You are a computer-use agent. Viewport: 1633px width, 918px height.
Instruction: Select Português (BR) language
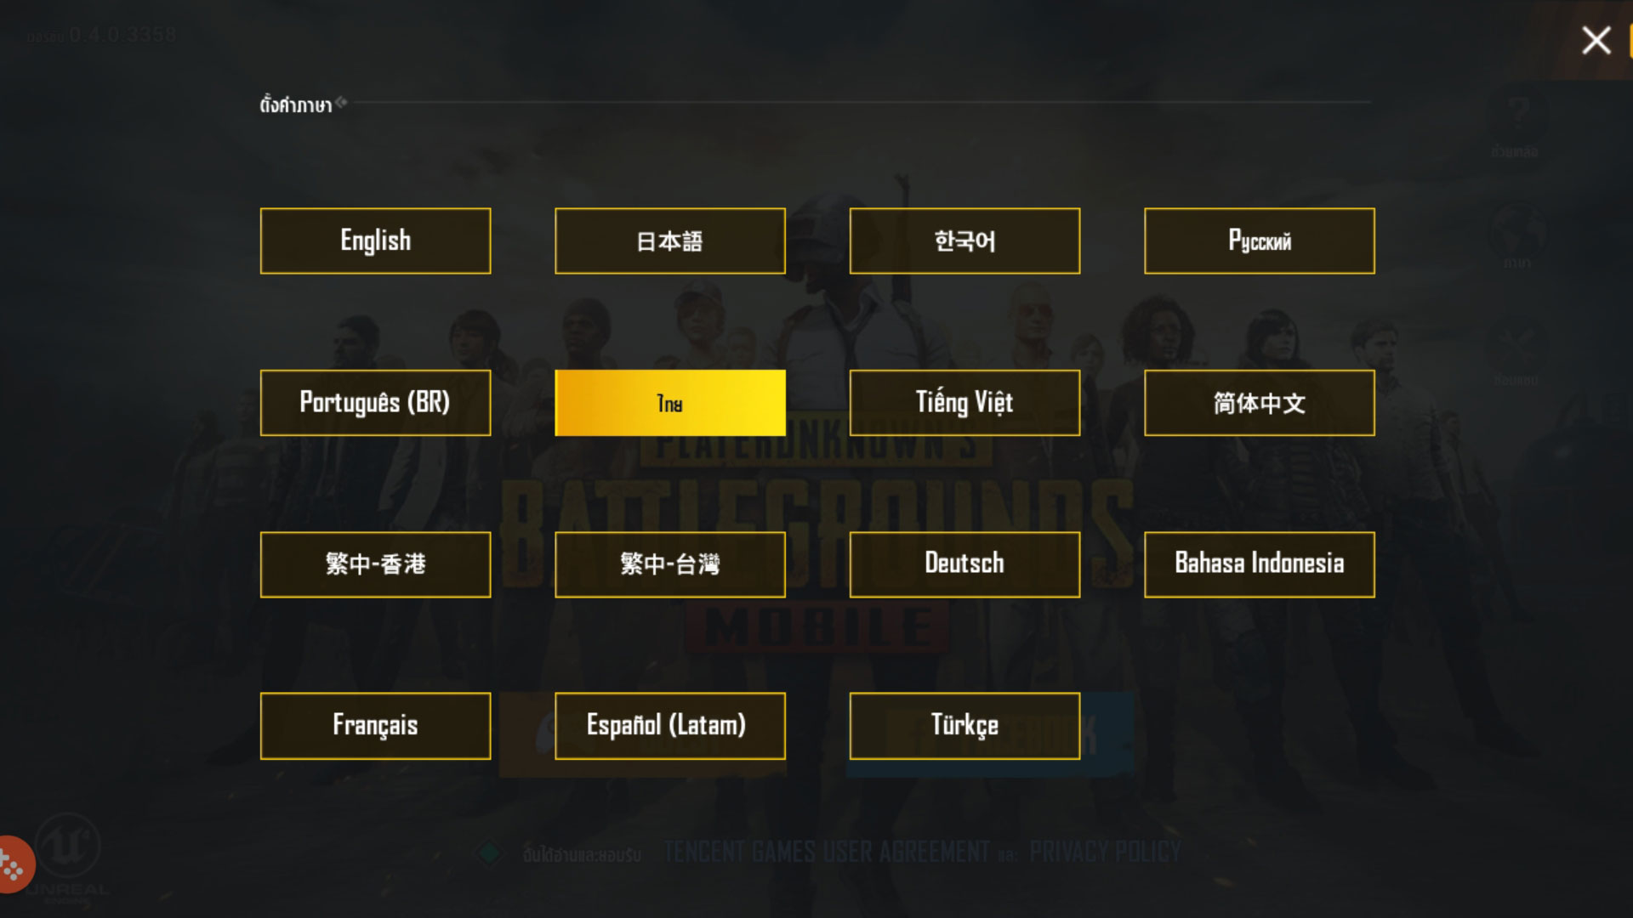(x=375, y=403)
